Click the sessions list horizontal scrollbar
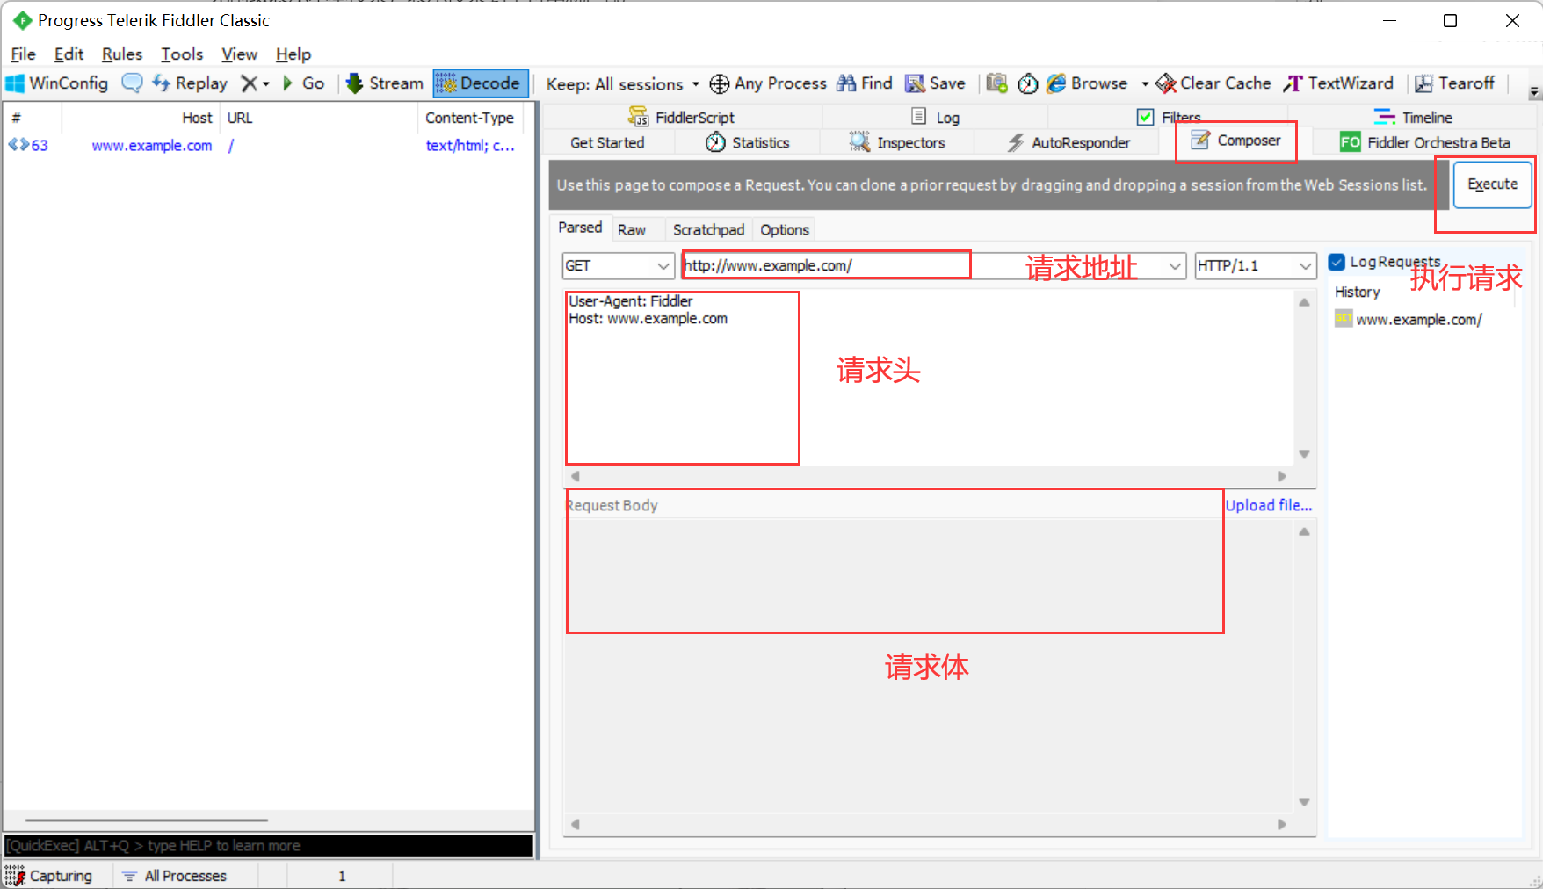 [x=147, y=820]
